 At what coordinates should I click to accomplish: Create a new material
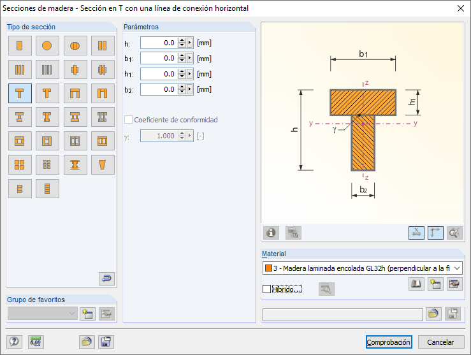tap(435, 284)
